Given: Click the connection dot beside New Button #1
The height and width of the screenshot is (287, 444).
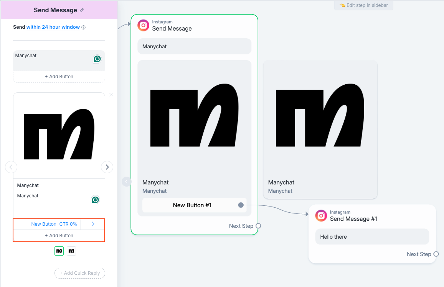Looking at the screenshot, I should 241,205.
